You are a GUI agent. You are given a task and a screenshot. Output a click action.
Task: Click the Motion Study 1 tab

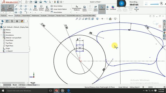[x=32, y=85]
